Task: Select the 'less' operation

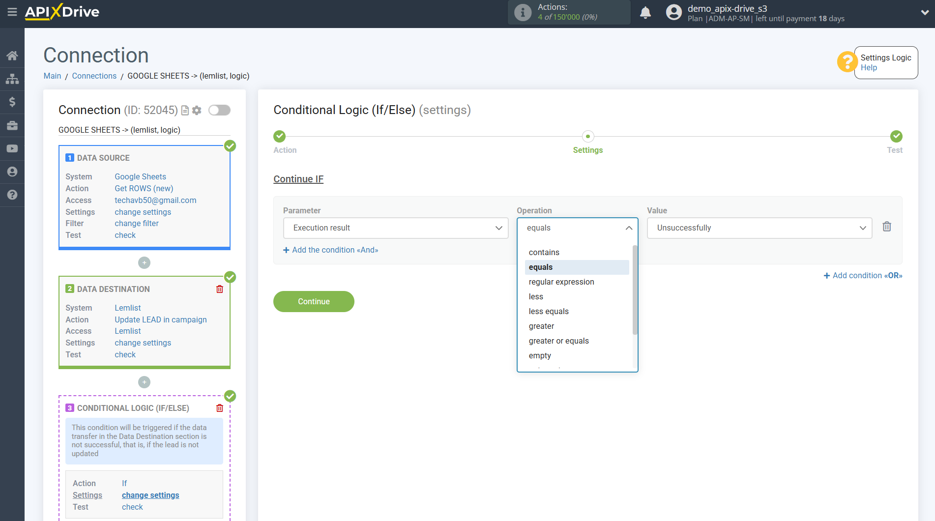Action: point(577,297)
